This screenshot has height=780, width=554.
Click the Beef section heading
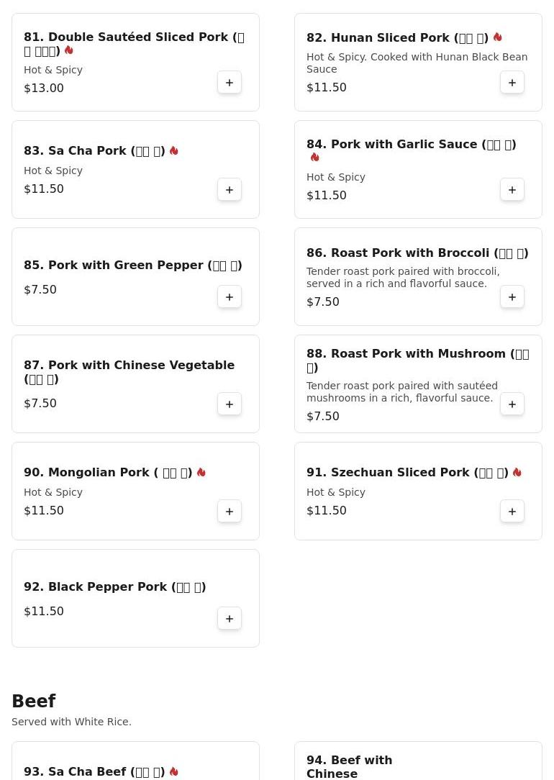(34, 701)
